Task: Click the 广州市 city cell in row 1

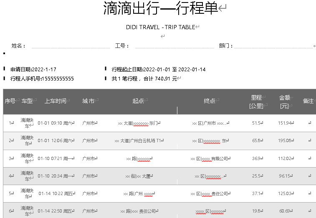Action: 88,123
